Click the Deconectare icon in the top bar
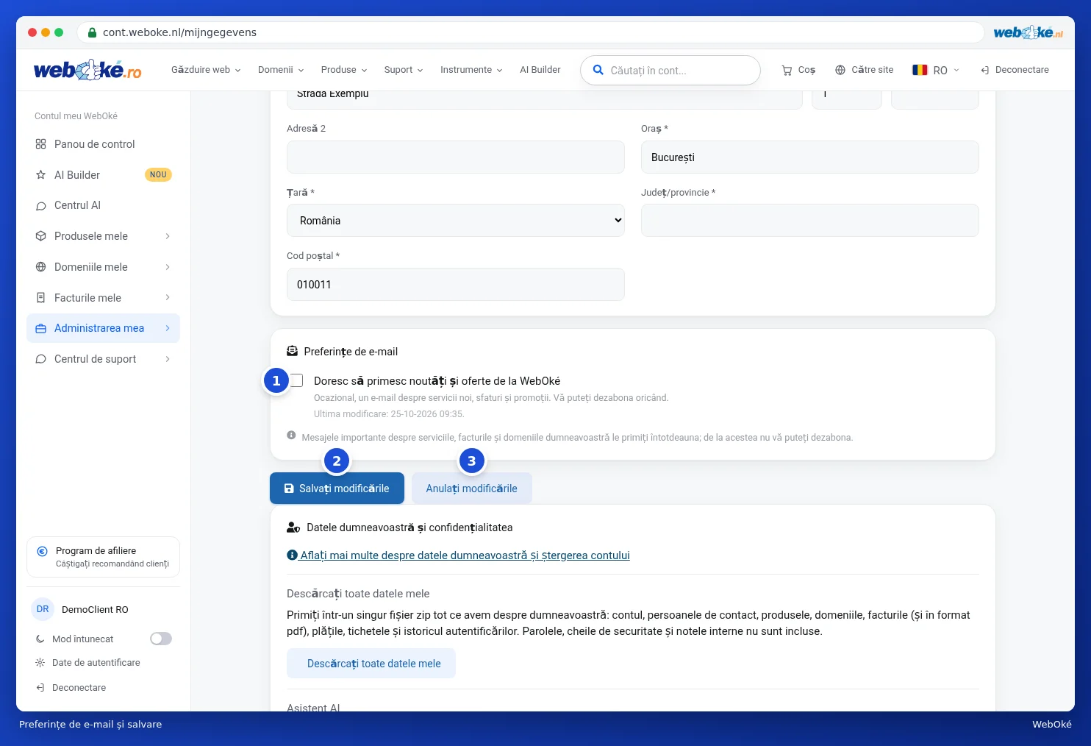The image size is (1091, 746). (985, 70)
